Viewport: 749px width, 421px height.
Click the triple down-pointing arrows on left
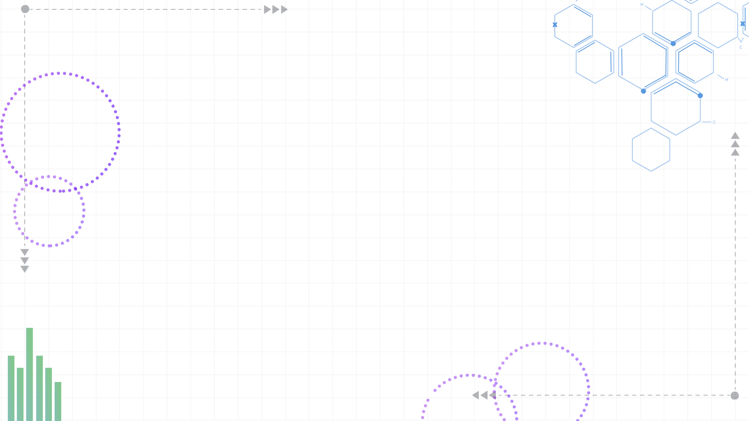[x=25, y=260]
